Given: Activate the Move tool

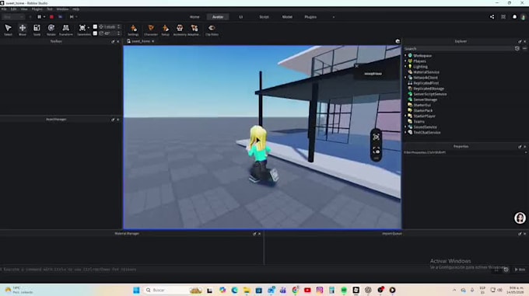Looking at the screenshot, I should 23,30.
